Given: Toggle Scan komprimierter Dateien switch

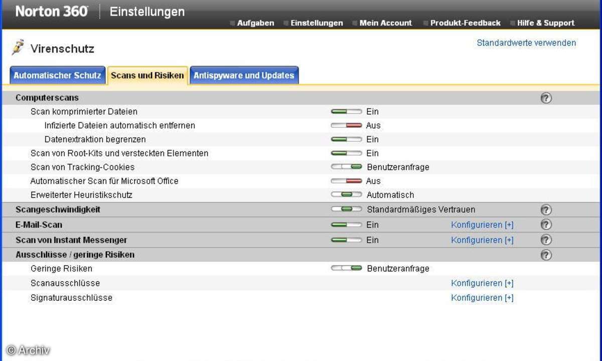Looking at the screenshot, I should [346, 112].
